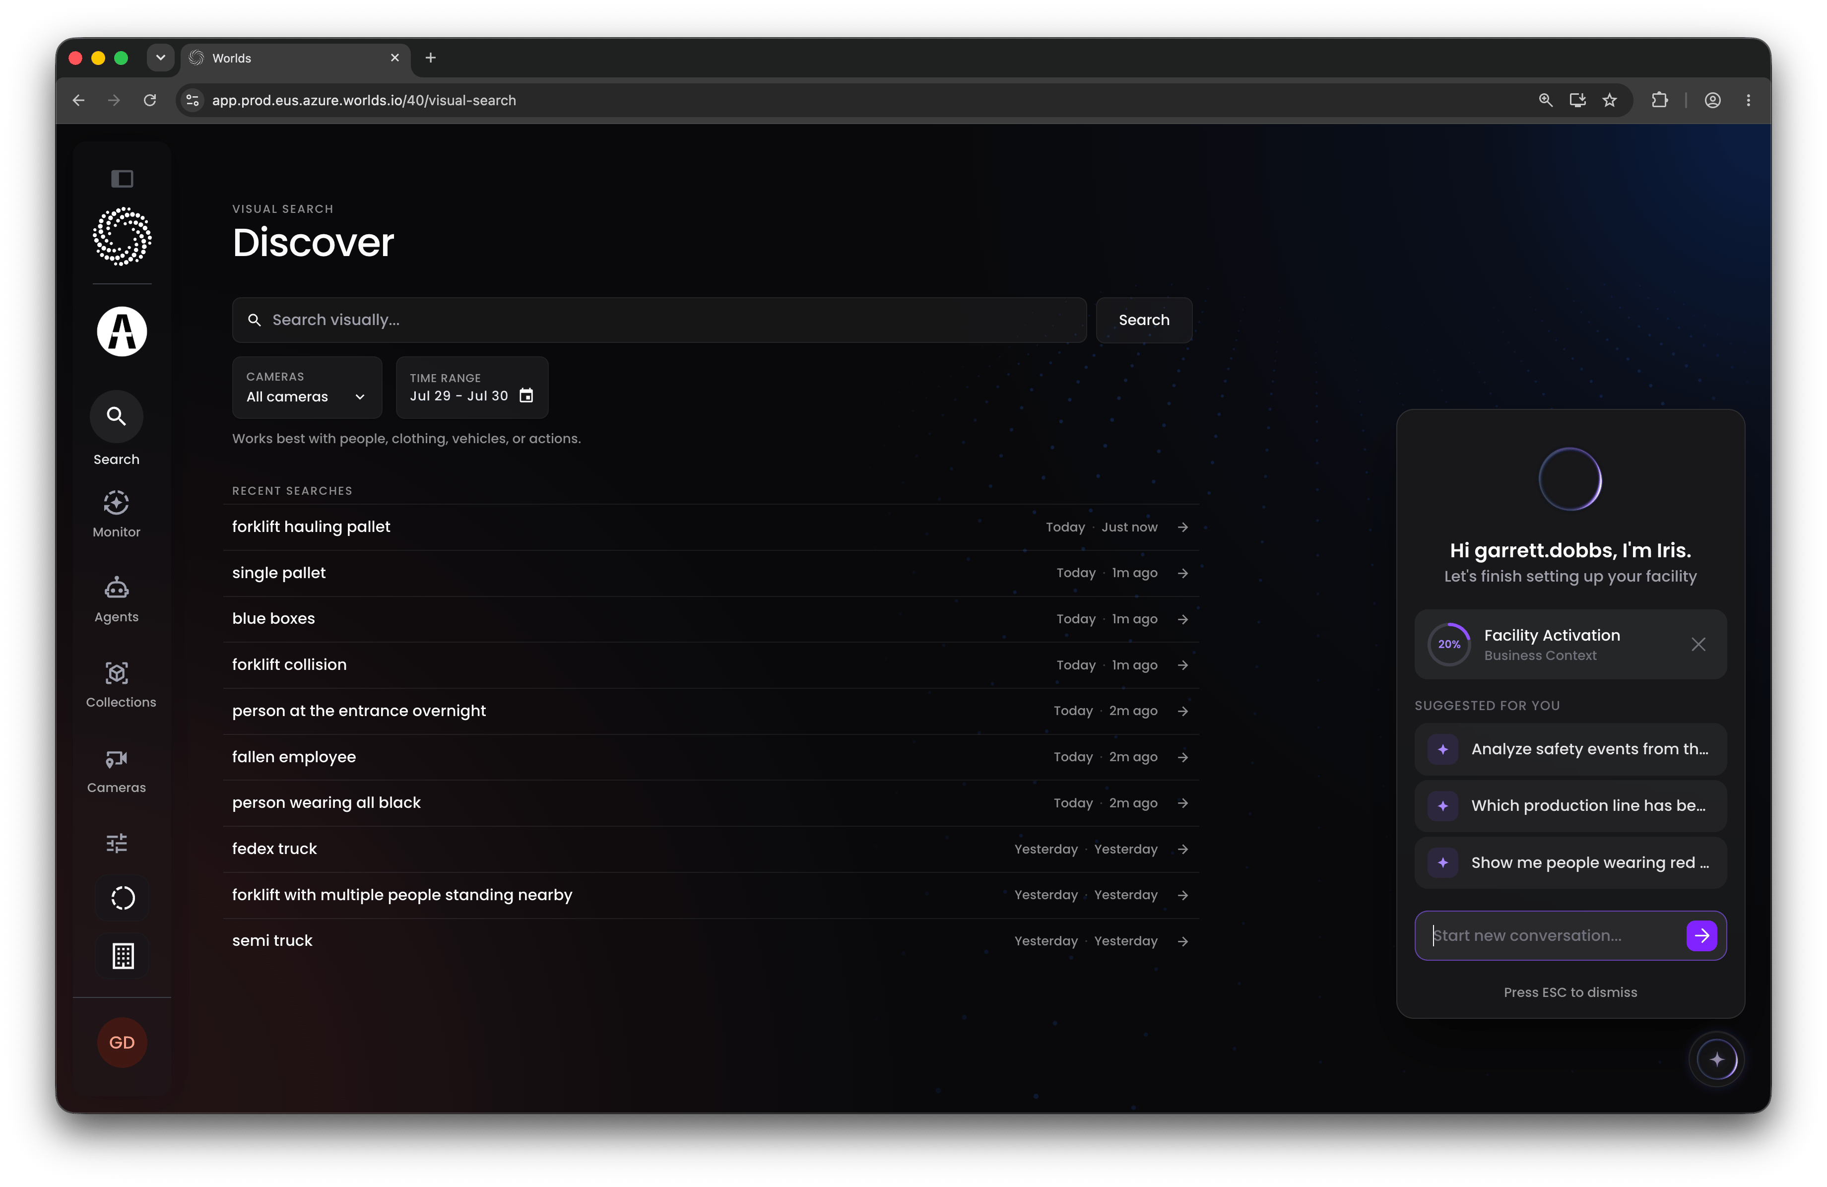Bookmark this page with star icon
The width and height of the screenshot is (1827, 1187).
click(x=1610, y=100)
